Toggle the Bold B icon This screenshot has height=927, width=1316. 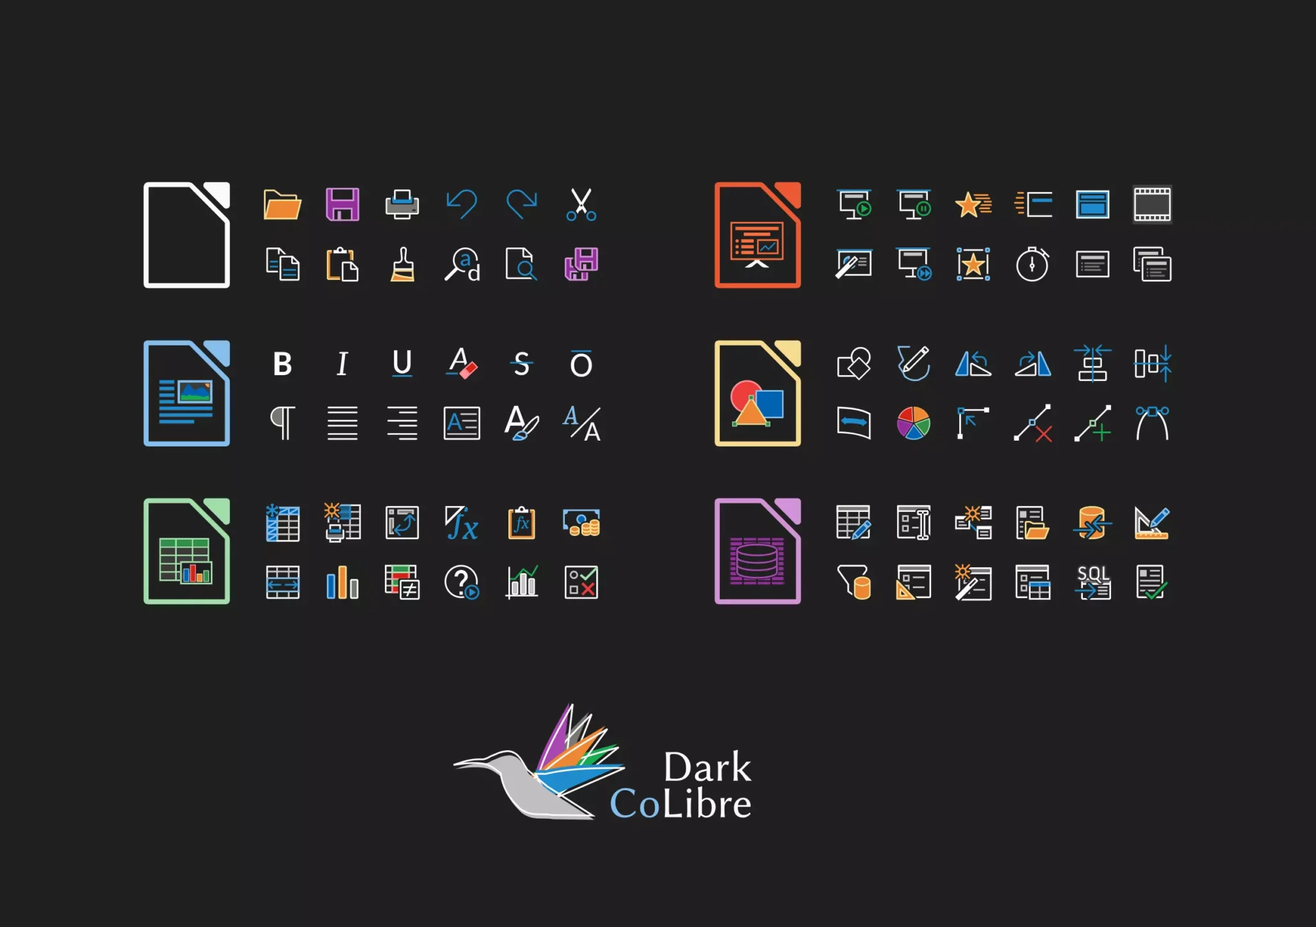coord(283,364)
